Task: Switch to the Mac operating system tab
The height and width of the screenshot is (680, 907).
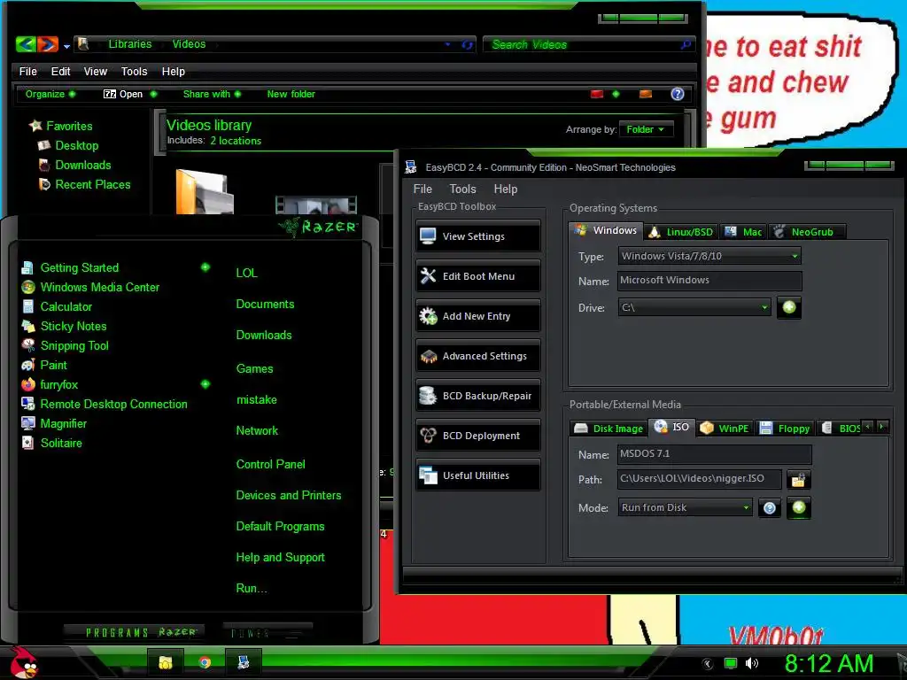Action: (743, 232)
